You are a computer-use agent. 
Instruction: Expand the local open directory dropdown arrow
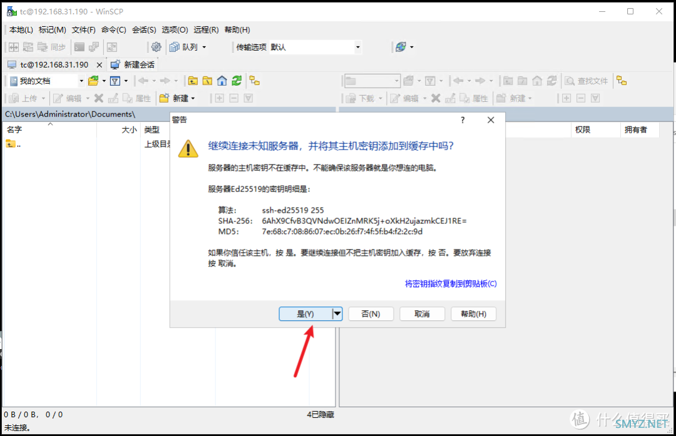(x=104, y=81)
